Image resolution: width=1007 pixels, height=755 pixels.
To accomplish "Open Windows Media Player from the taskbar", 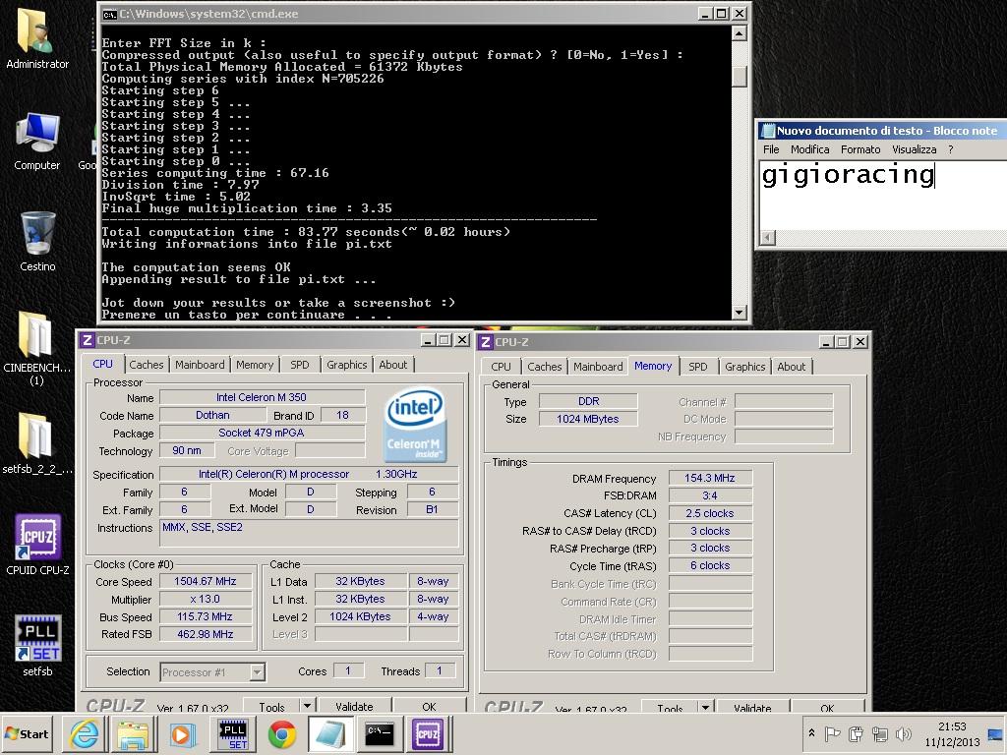I will point(182,733).
